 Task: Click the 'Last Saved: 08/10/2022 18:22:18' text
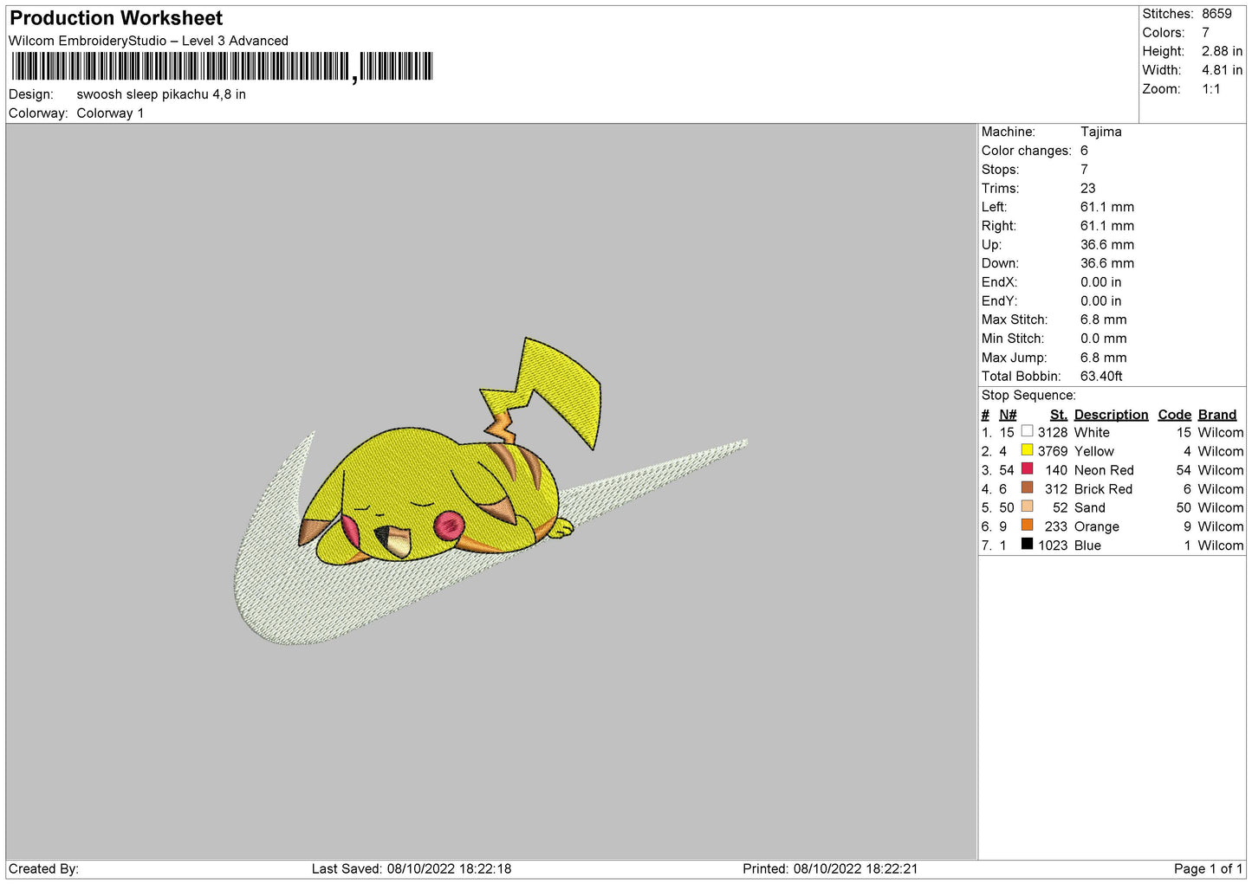[x=412, y=868]
